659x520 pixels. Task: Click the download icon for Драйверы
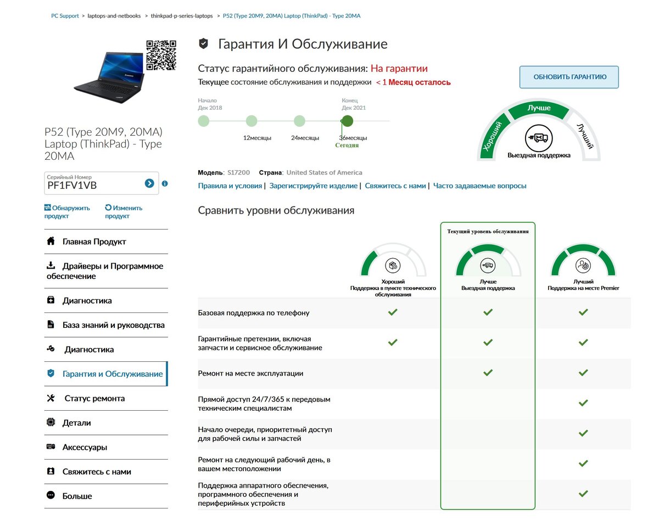[51, 266]
